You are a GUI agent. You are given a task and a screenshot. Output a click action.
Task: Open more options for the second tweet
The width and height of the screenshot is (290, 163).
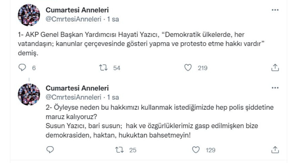point(275,88)
